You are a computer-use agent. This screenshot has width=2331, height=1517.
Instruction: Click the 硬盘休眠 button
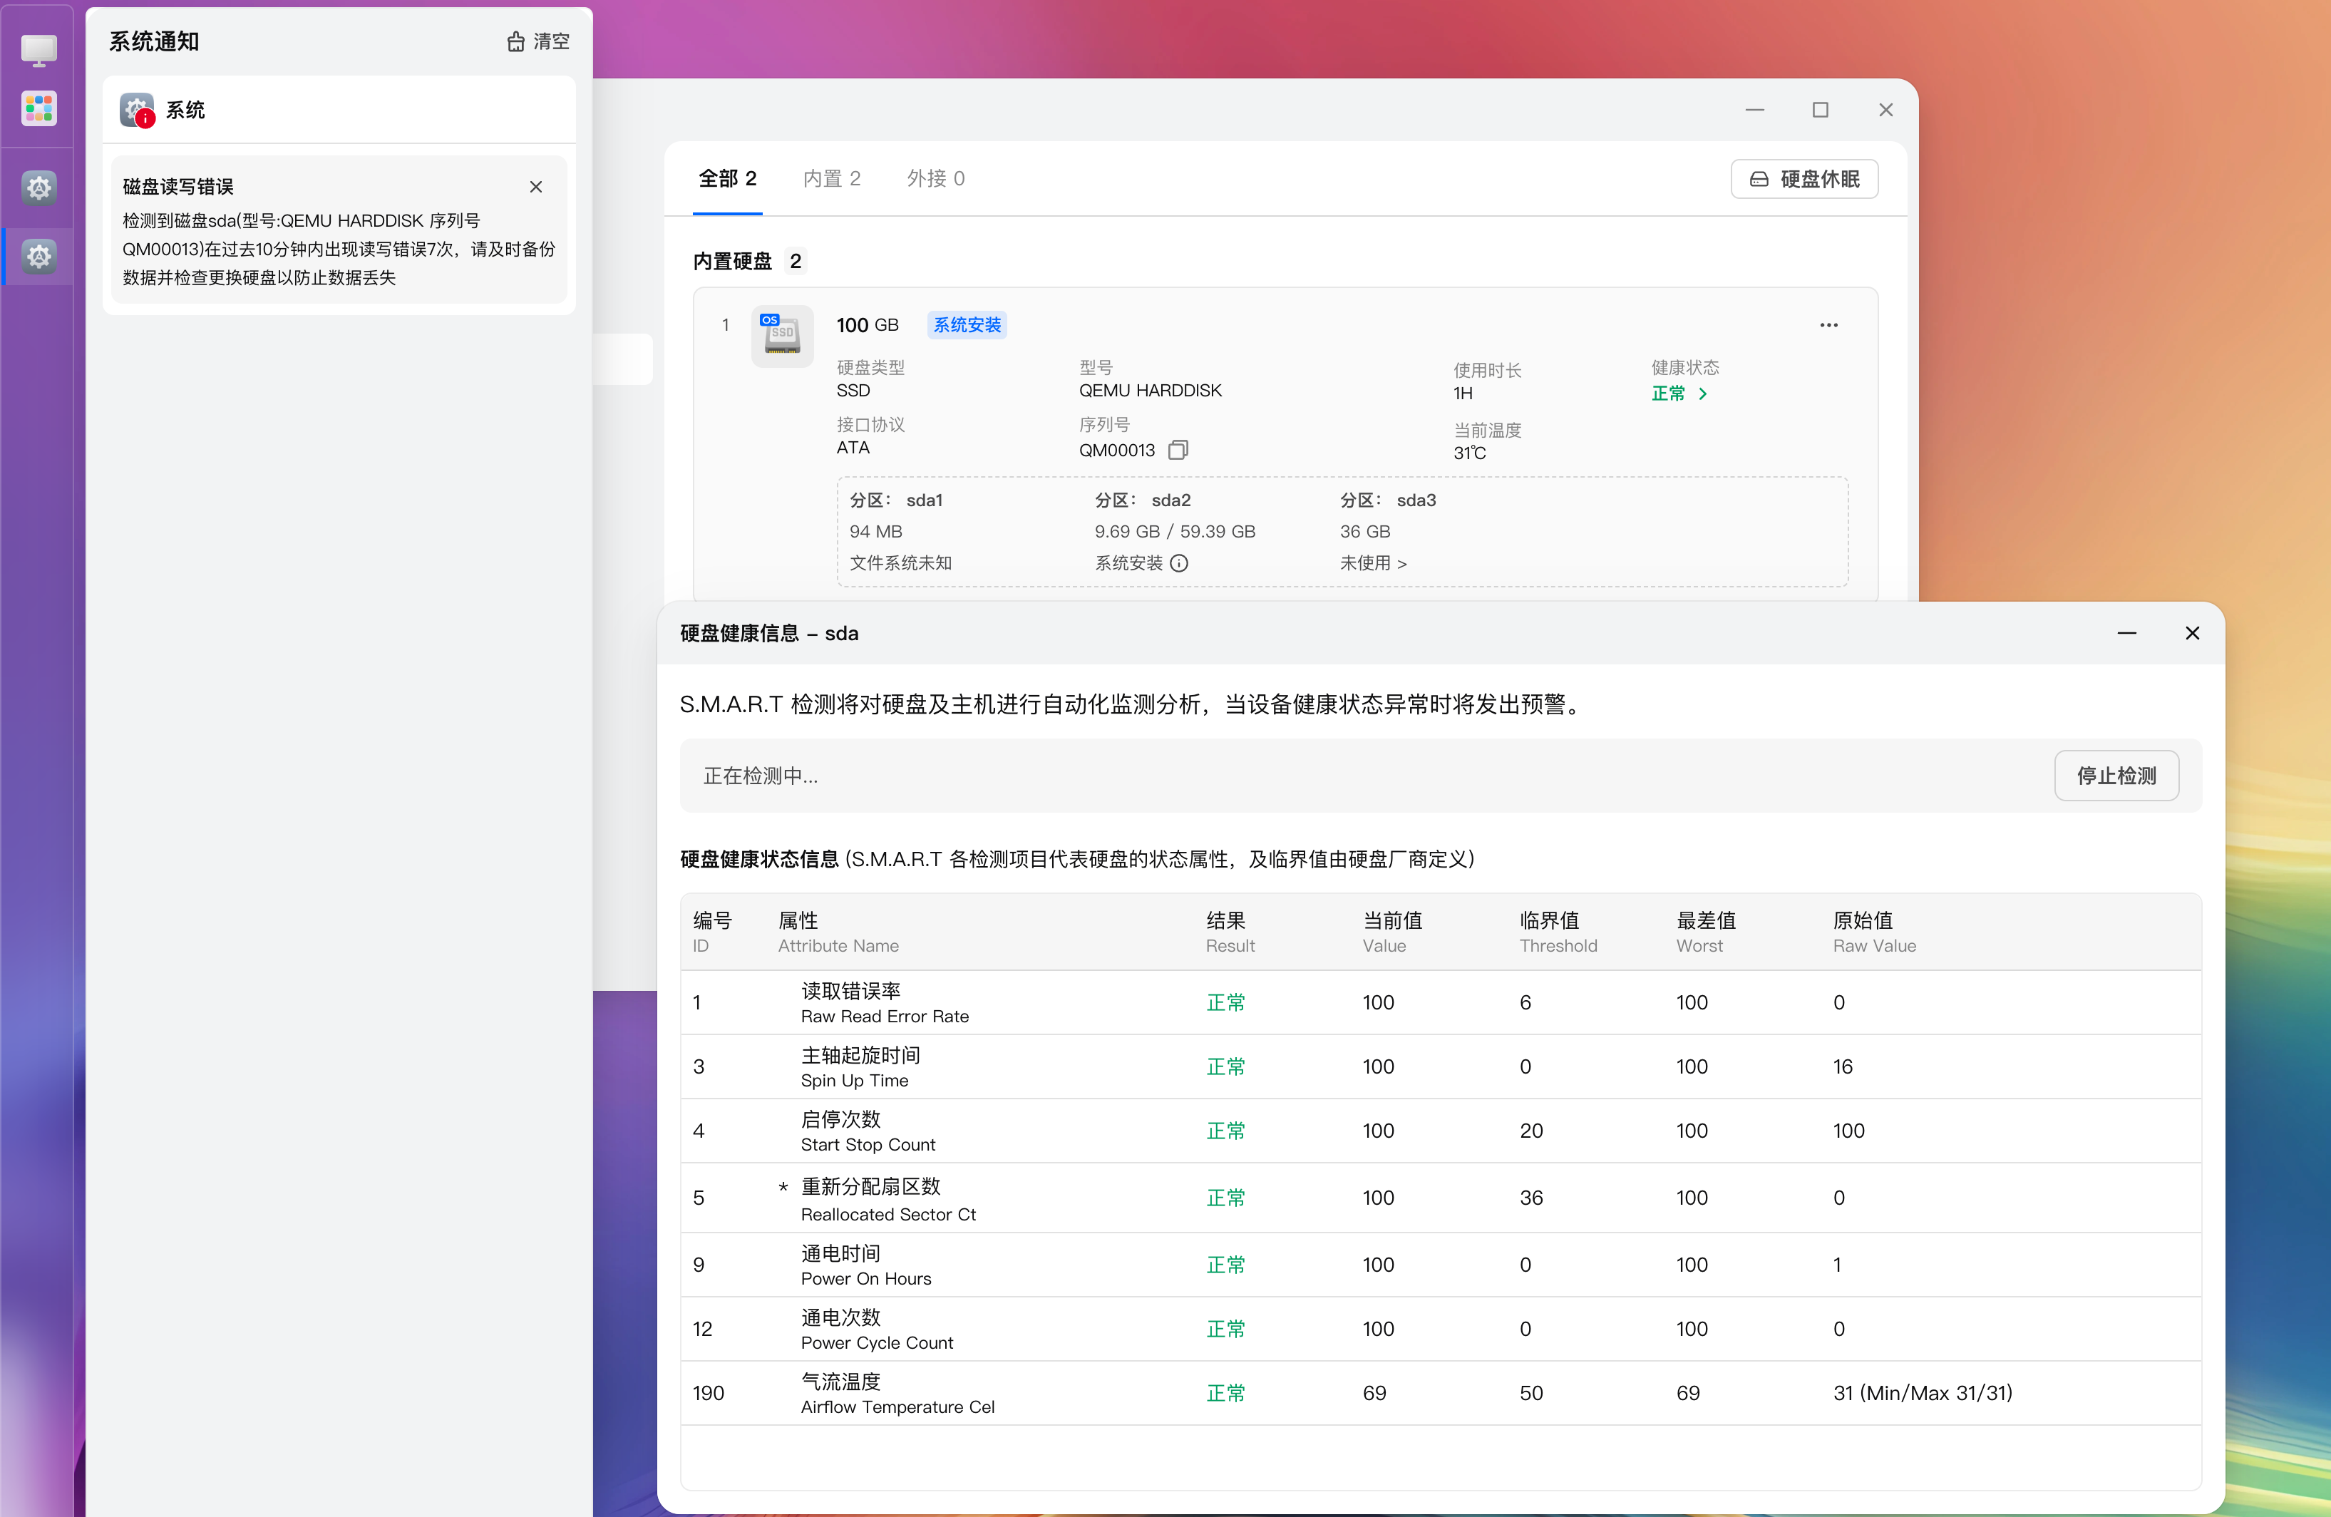tap(1803, 179)
